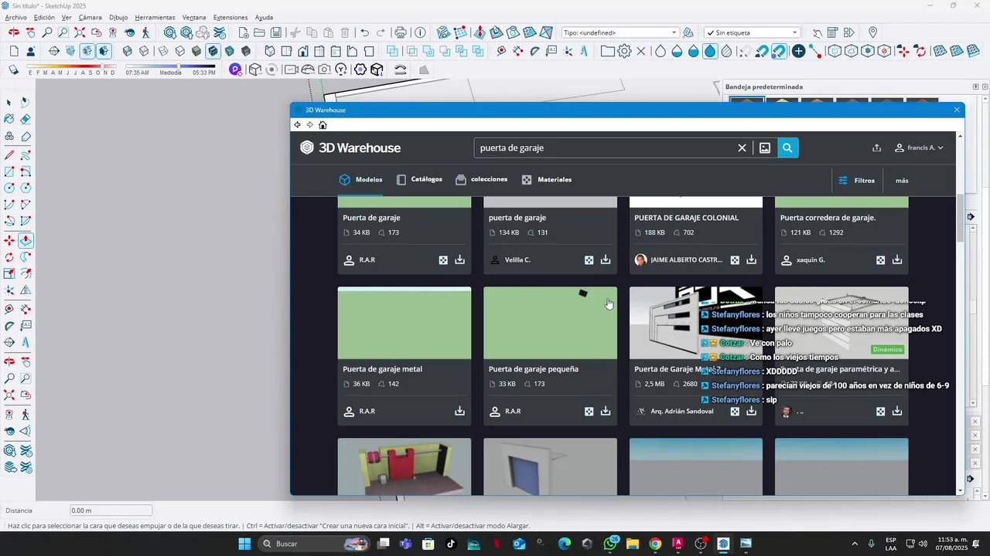Image resolution: width=990 pixels, height=556 pixels.
Task: Open the Herramientas menu
Action: (x=155, y=17)
